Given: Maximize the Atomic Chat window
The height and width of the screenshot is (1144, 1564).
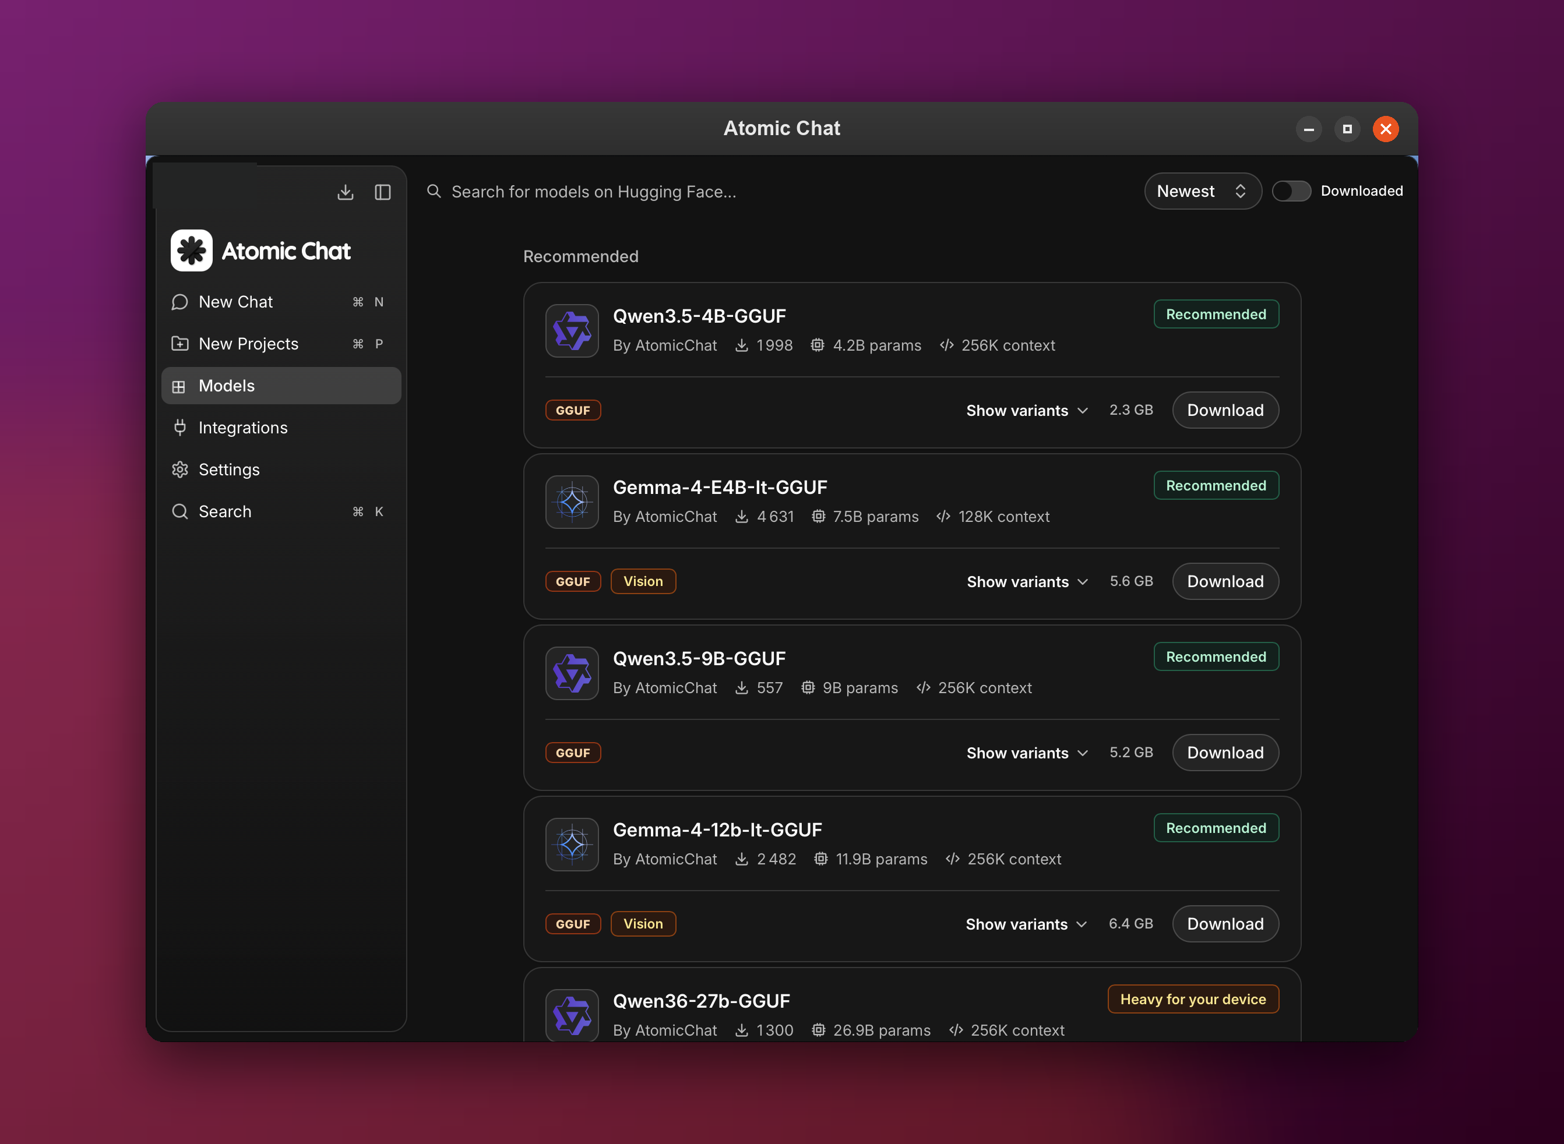Looking at the screenshot, I should click(x=1347, y=129).
